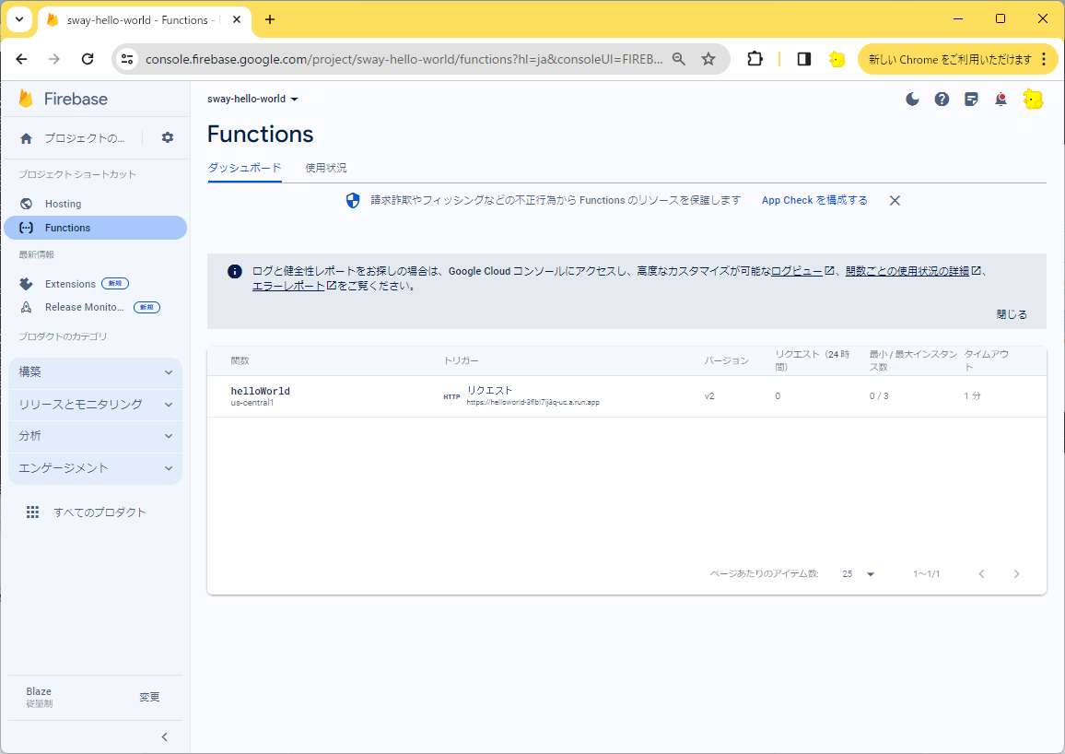The width and height of the screenshot is (1065, 754).
Task: Expand the 構築 category
Action: point(95,372)
